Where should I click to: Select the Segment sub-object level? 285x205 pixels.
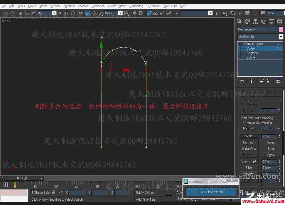pos(252,53)
